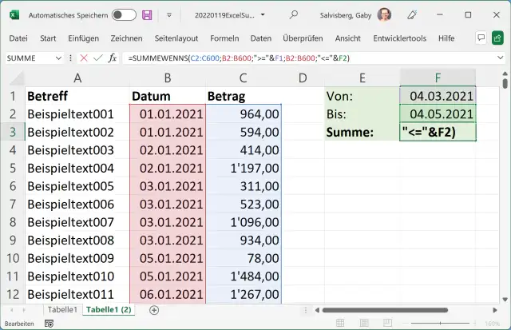Cancel formula entry with the red X
The image size is (511, 330).
point(83,58)
